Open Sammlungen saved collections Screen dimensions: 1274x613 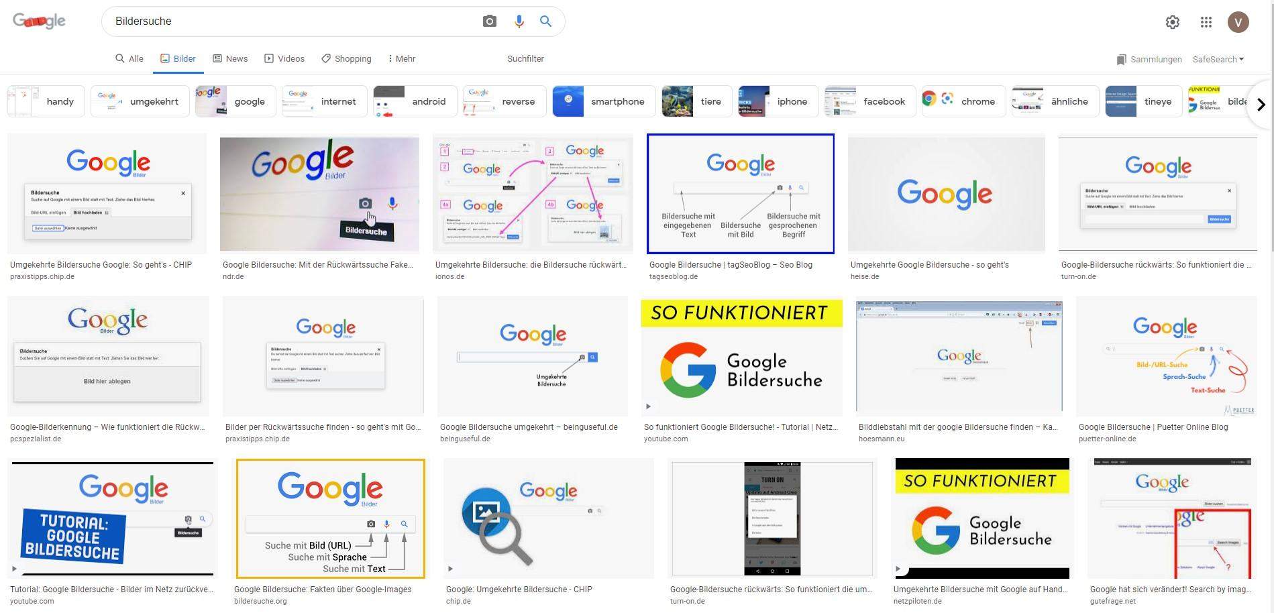click(x=1149, y=59)
